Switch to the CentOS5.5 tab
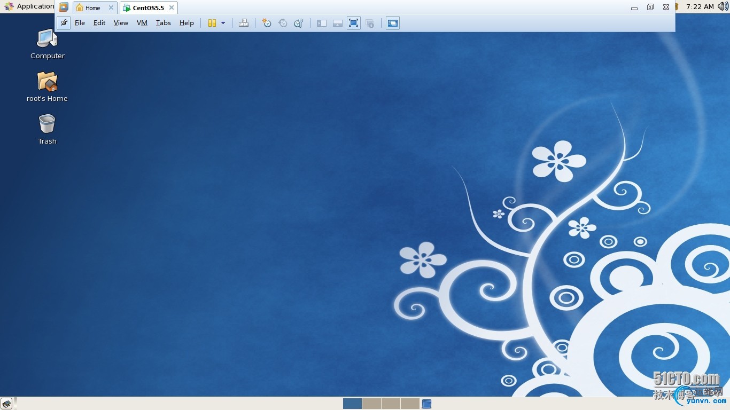This screenshot has width=730, height=410. point(149,7)
